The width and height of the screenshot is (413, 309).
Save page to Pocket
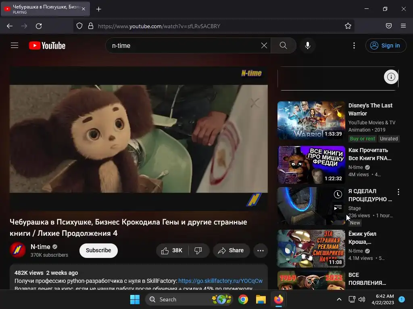pyautogui.click(x=389, y=26)
